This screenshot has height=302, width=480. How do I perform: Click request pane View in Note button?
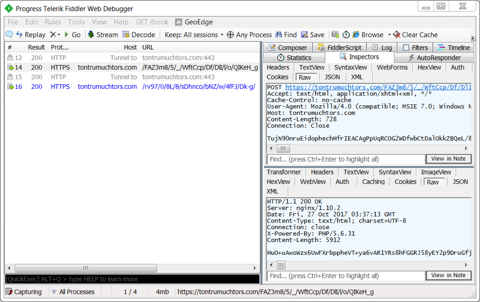point(448,159)
